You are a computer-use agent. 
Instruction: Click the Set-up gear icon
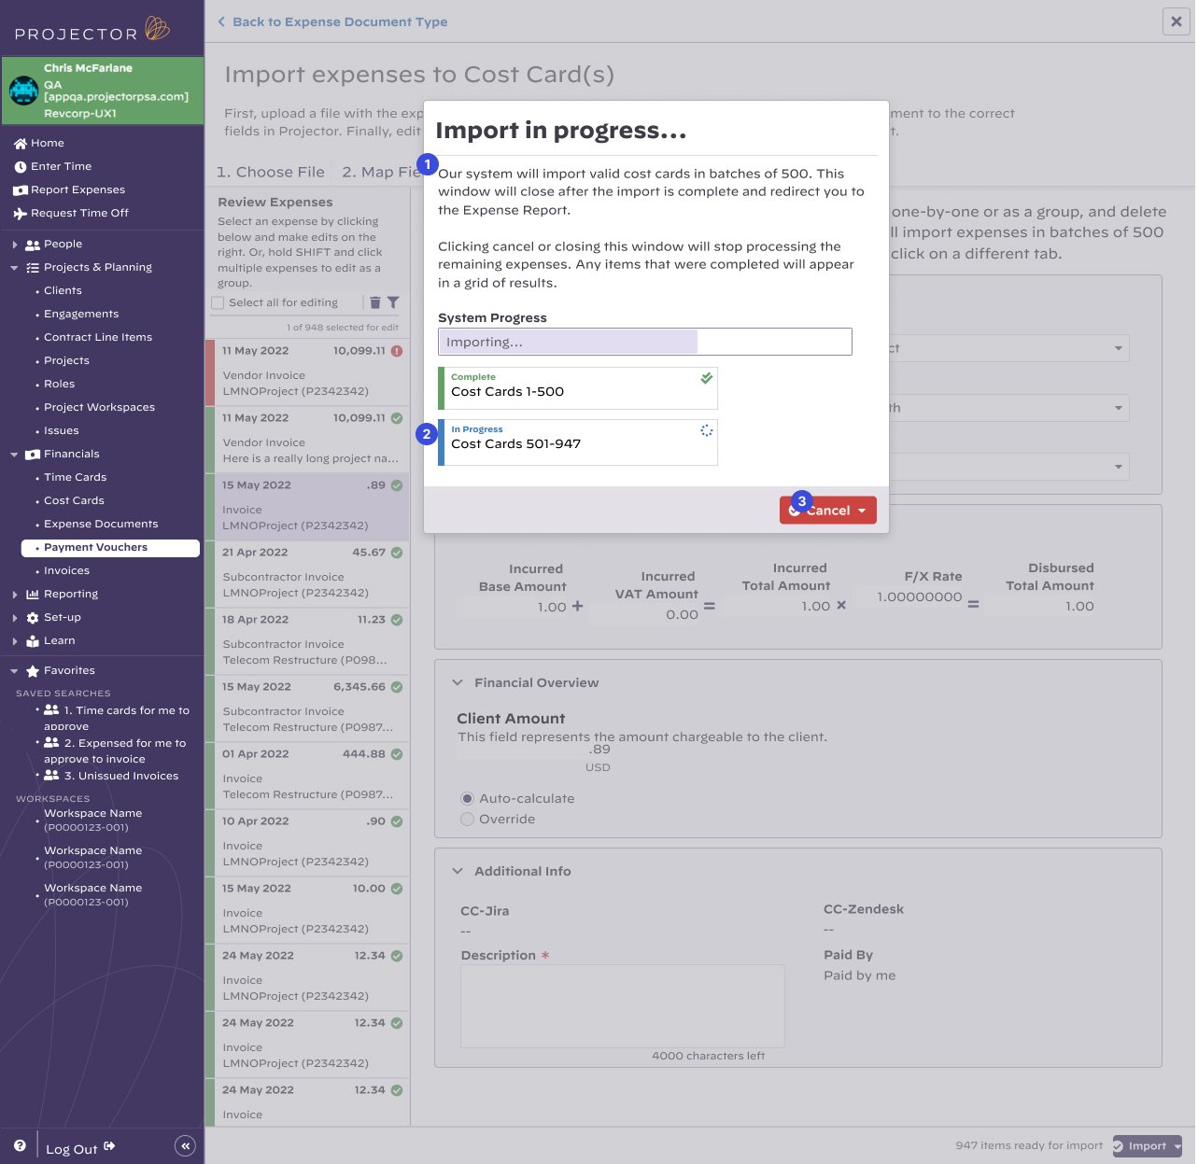[x=33, y=618]
